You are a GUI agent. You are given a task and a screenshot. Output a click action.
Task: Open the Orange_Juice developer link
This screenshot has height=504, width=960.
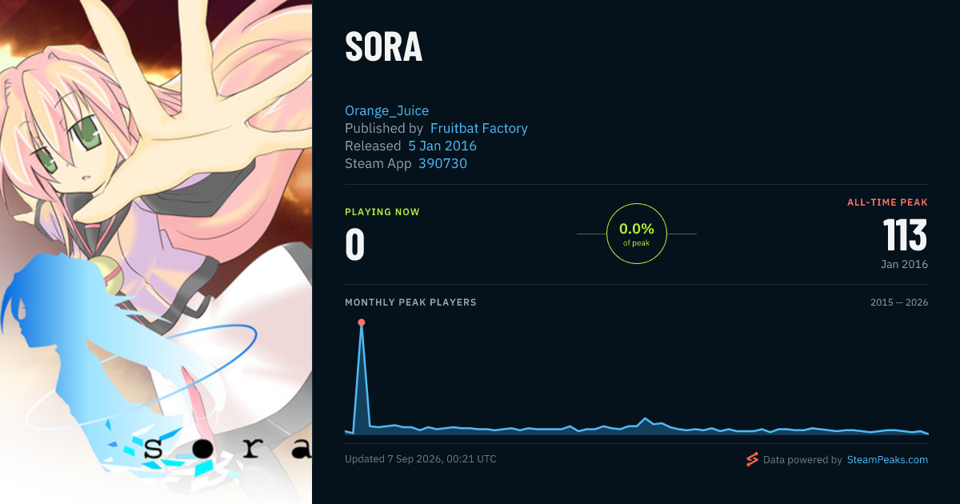(387, 110)
